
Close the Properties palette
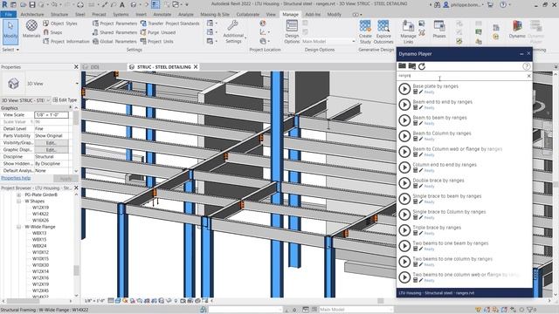click(x=76, y=67)
